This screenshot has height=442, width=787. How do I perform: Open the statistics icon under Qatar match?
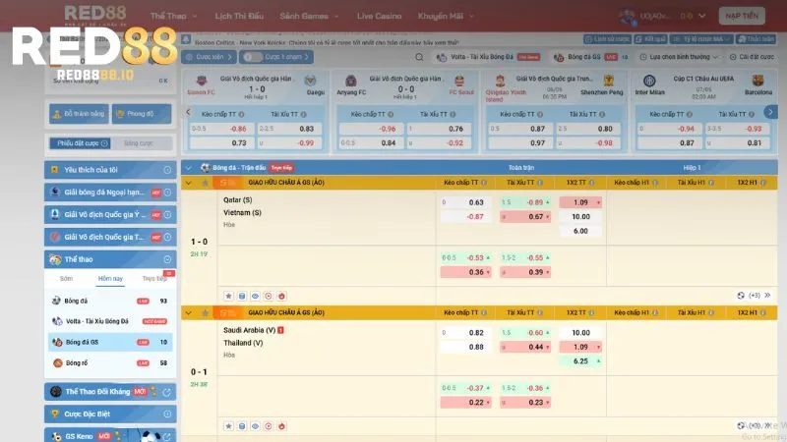pos(242,297)
